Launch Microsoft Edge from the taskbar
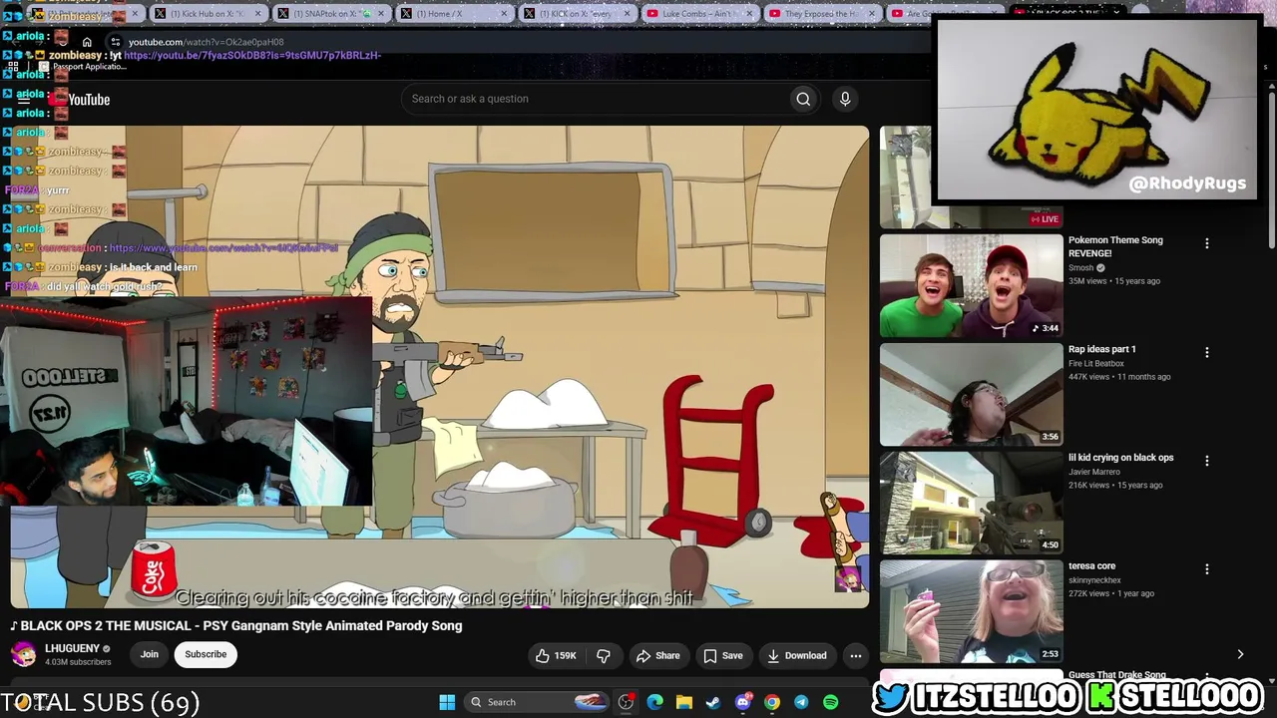1277x718 pixels. pos(654,702)
